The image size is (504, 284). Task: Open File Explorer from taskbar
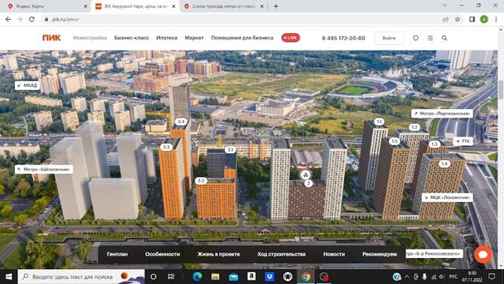215,277
